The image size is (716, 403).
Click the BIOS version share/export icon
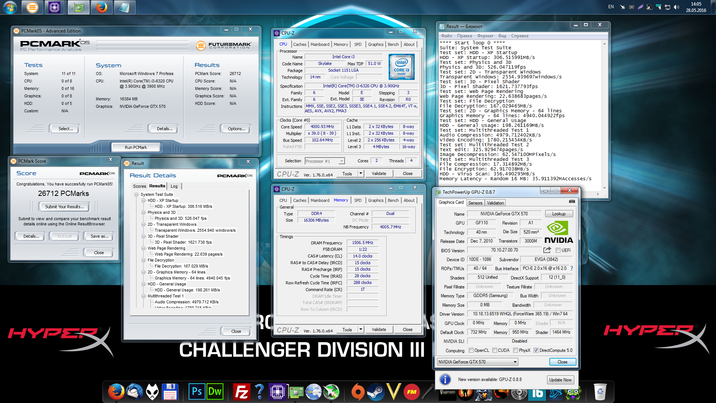[547, 250]
